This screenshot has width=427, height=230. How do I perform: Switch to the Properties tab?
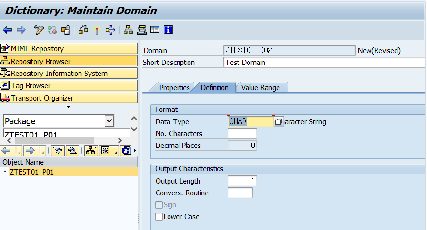174,88
